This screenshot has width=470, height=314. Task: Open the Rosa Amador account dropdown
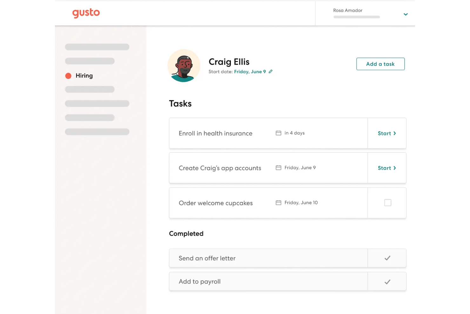tap(406, 14)
